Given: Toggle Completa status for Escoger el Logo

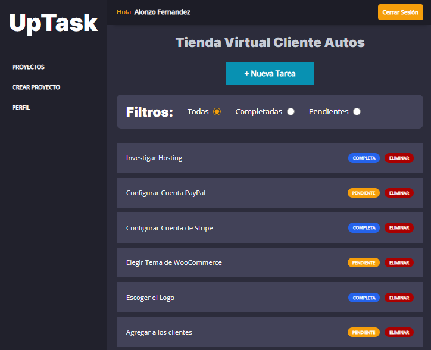Looking at the screenshot, I should (x=364, y=298).
